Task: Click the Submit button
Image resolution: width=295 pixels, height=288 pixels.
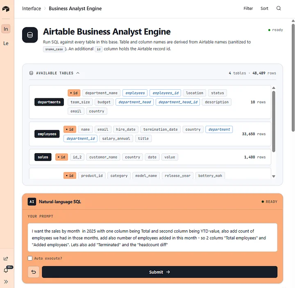Action: click(159, 272)
